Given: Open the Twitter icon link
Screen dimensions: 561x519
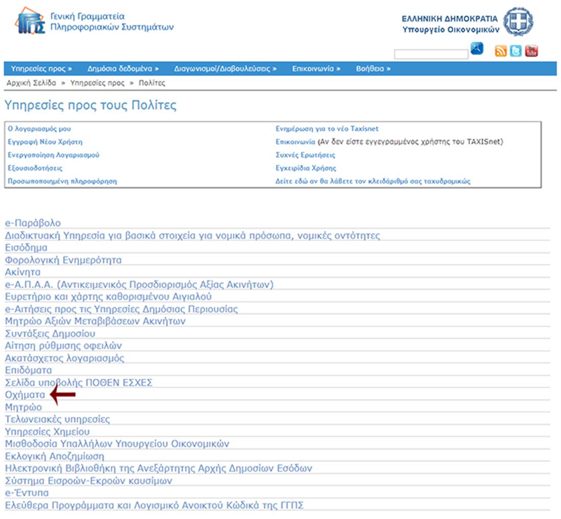Looking at the screenshot, I should (x=516, y=51).
